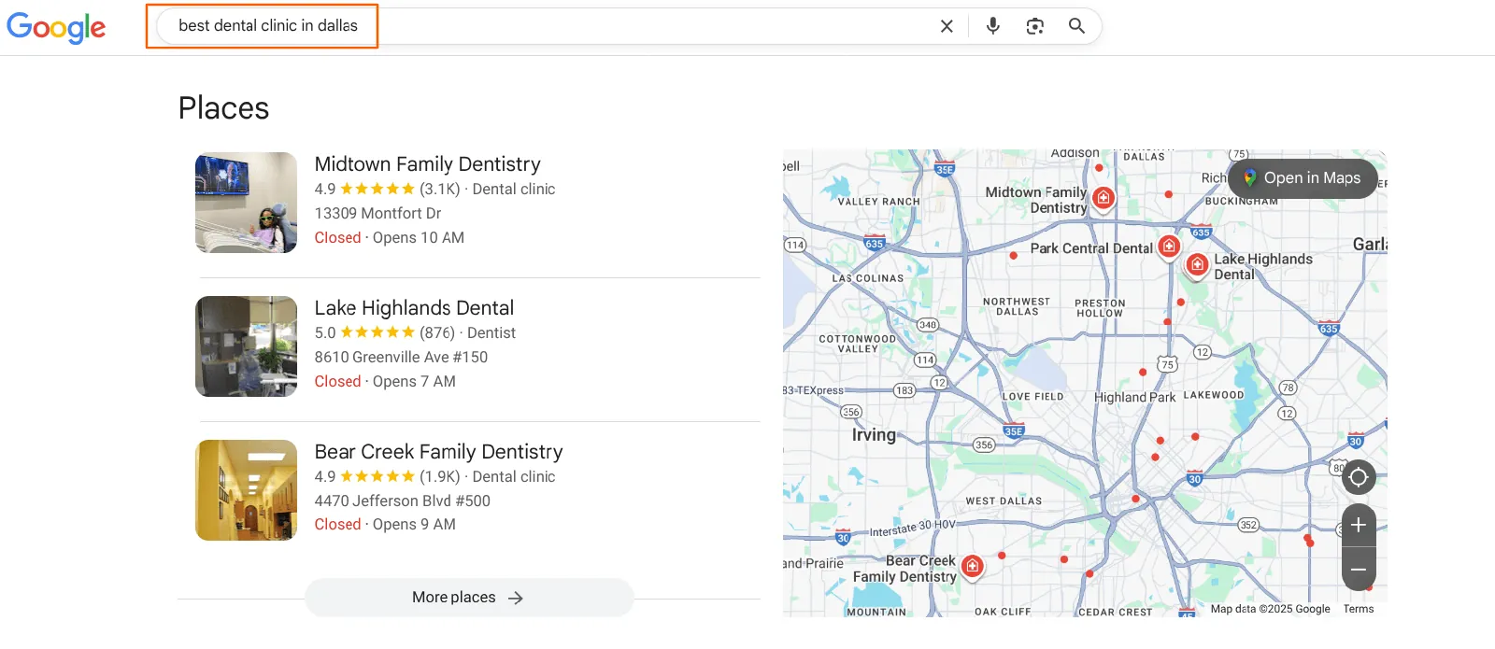Open Google Lens image search icon

1035,26
